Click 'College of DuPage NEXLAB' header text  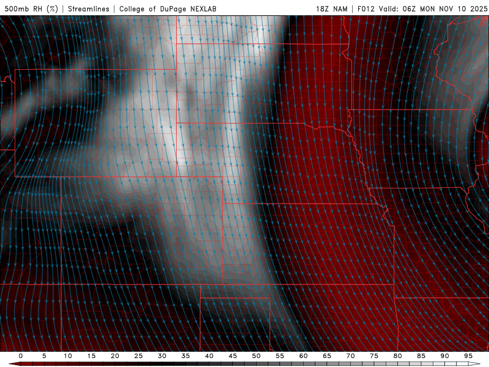click(167, 9)
